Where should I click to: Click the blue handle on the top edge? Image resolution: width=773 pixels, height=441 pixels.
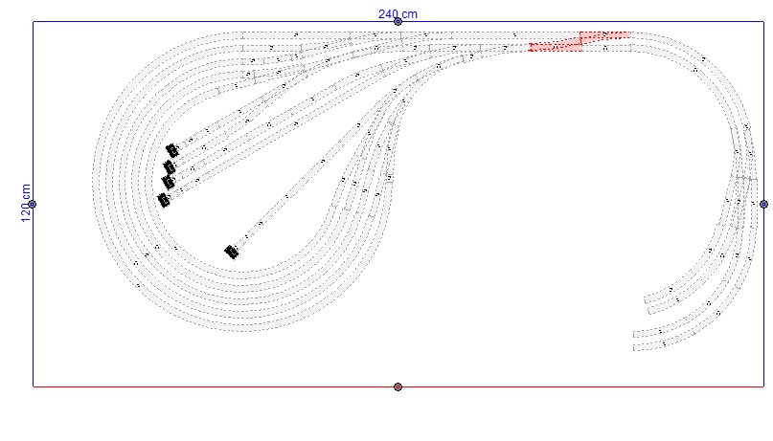[x=398, y=22]
